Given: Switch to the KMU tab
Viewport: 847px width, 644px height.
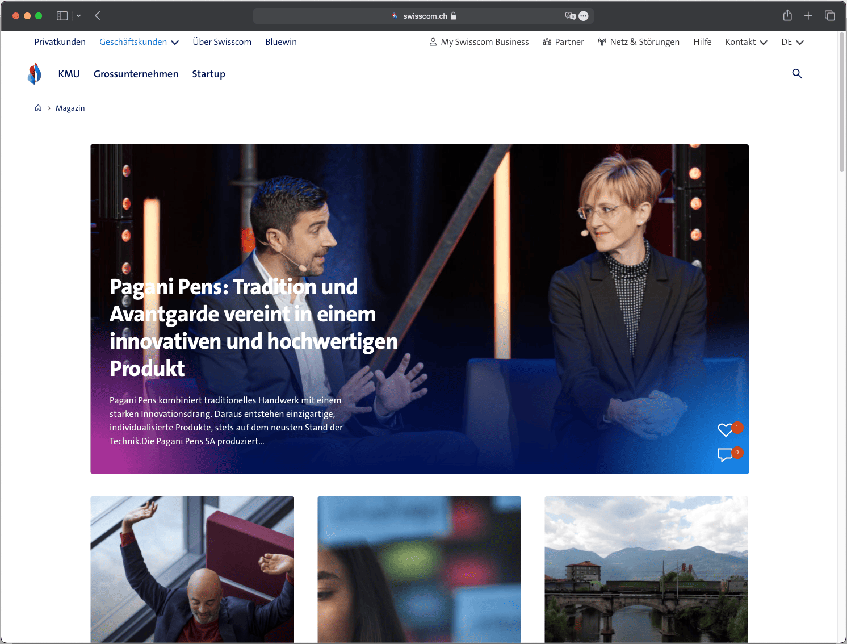Looking at the screenshot, I should point(69,74).
